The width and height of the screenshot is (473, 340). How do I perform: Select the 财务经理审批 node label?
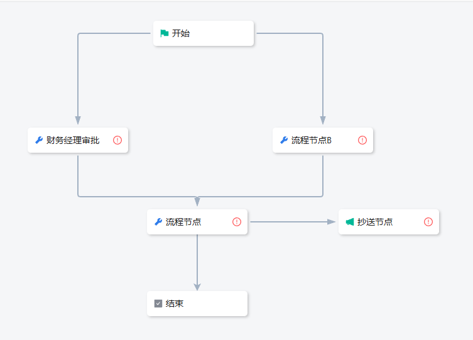pyautogui.click(x=73, y=140)
